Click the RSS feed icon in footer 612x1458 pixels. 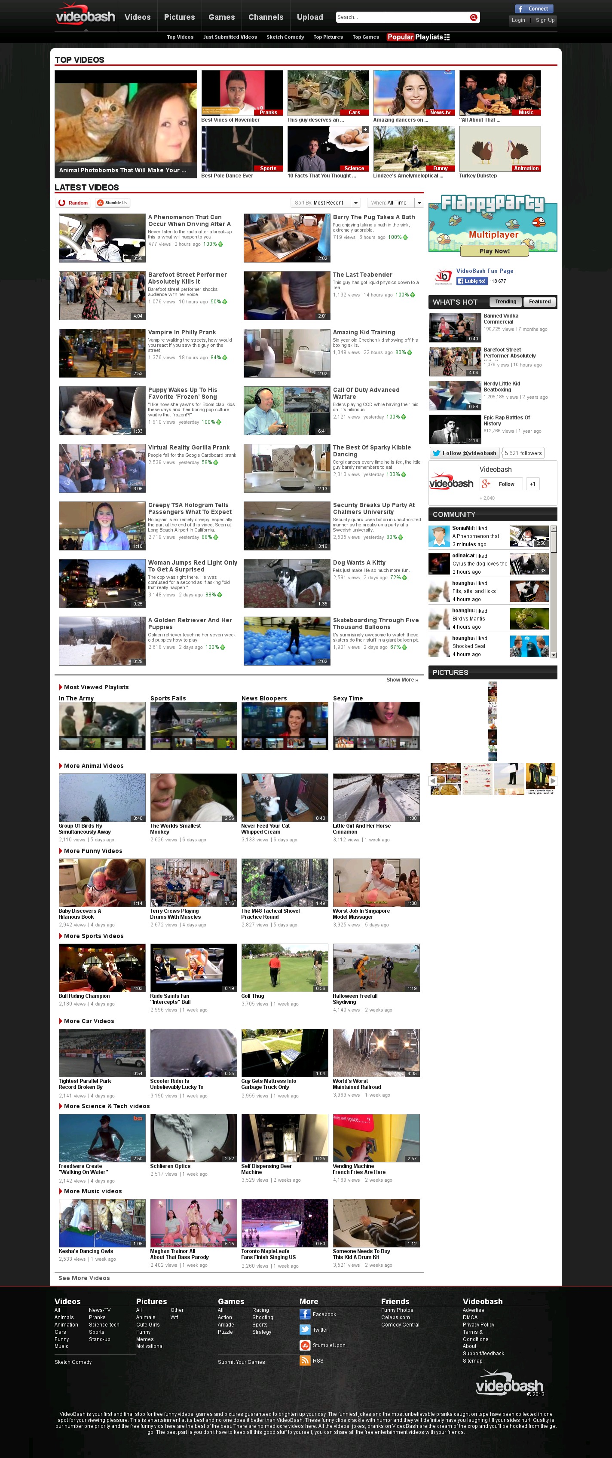pos(305,1360)
